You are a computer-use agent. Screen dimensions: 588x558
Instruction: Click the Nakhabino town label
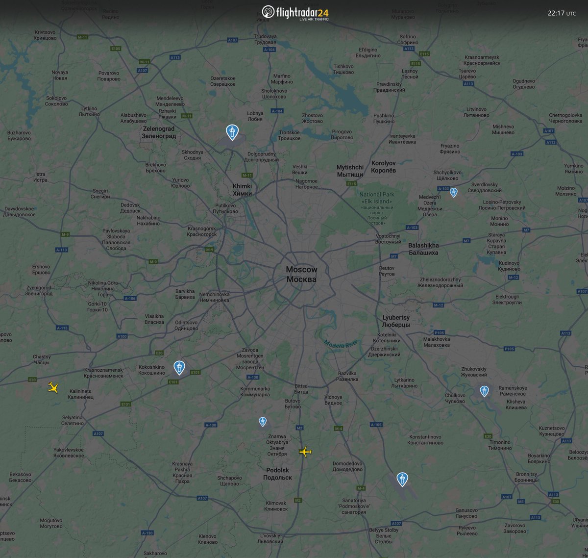(x=148, y=221)
